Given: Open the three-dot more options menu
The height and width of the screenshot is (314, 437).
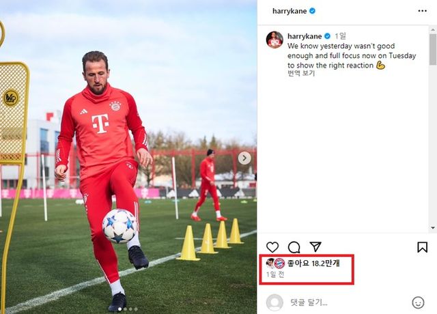Looking at the screenshot, I should pyautogui.click(x=422, y=11).
